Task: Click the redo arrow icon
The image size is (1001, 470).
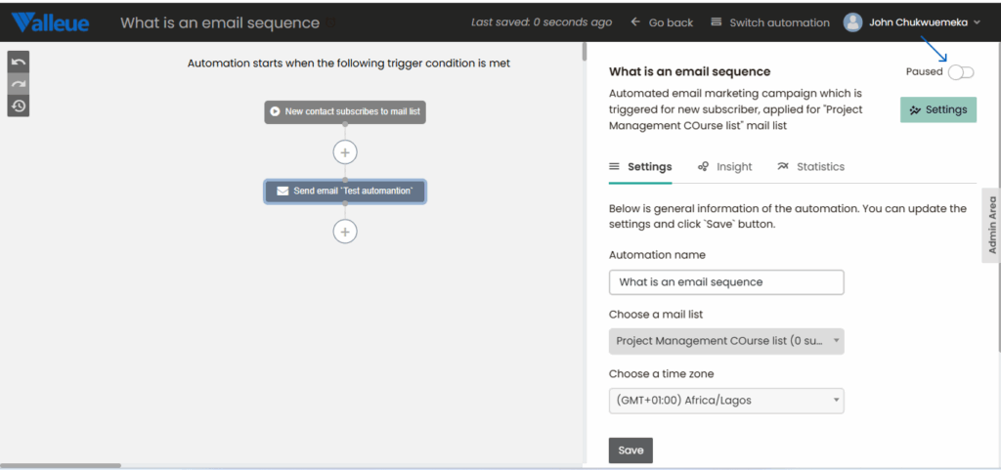Action: tap(19, 84)
